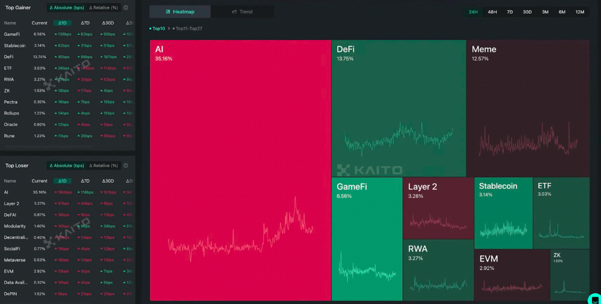Open the GameFi heatmap tile

(367, 239)
